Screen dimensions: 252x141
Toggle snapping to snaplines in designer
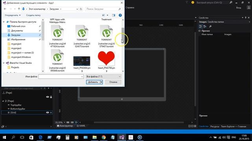pyautogui.click(x=76, y=122)
